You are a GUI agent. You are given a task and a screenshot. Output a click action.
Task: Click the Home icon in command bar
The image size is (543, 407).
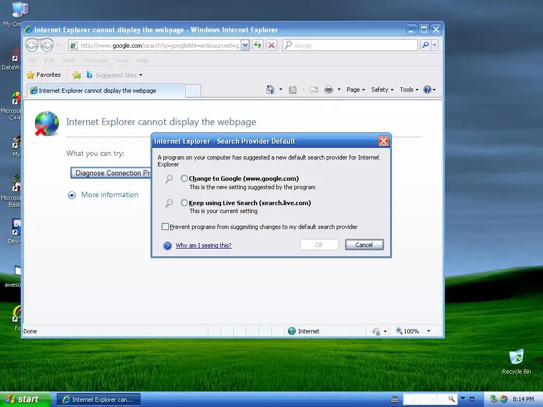click(270, 90)
